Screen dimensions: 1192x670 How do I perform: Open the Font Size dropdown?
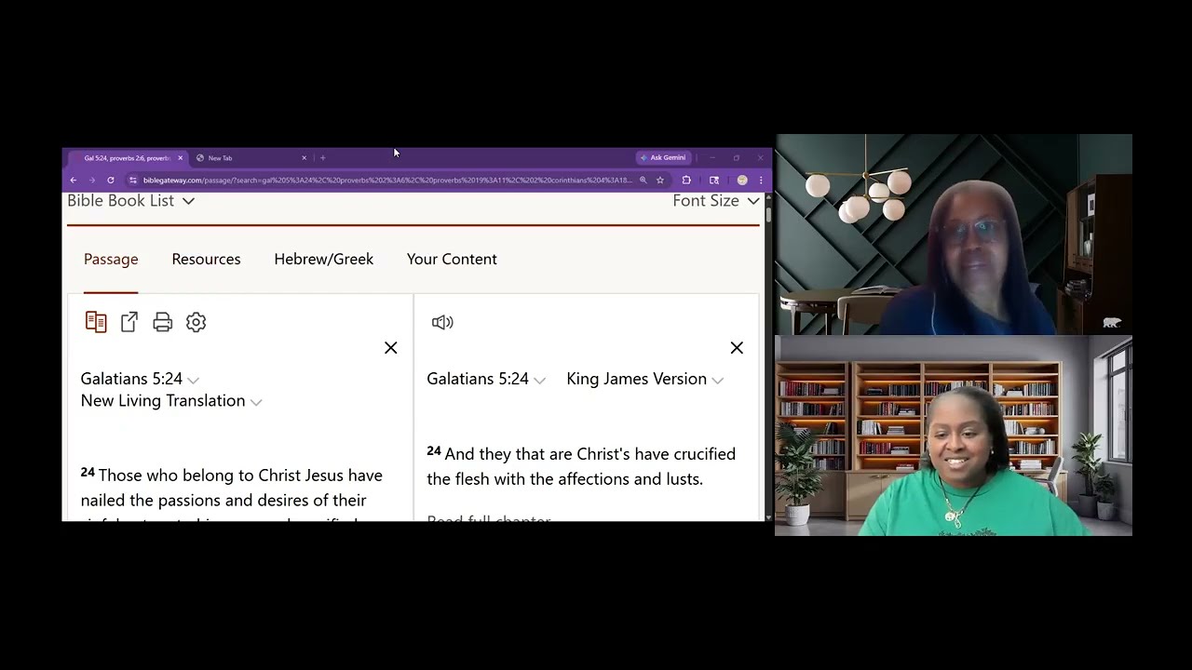[716, 200]
